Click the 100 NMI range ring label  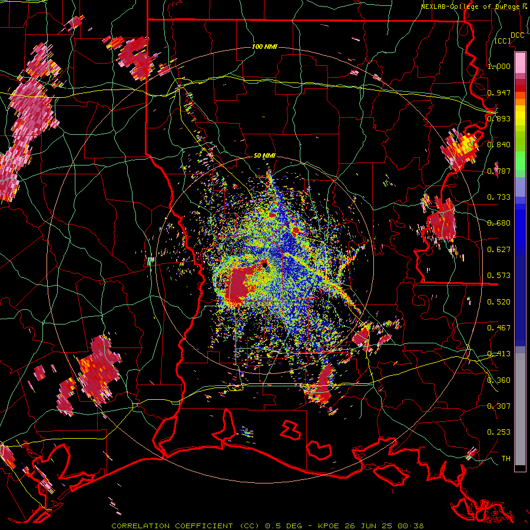pyautogui.click(x=264, y=47)
